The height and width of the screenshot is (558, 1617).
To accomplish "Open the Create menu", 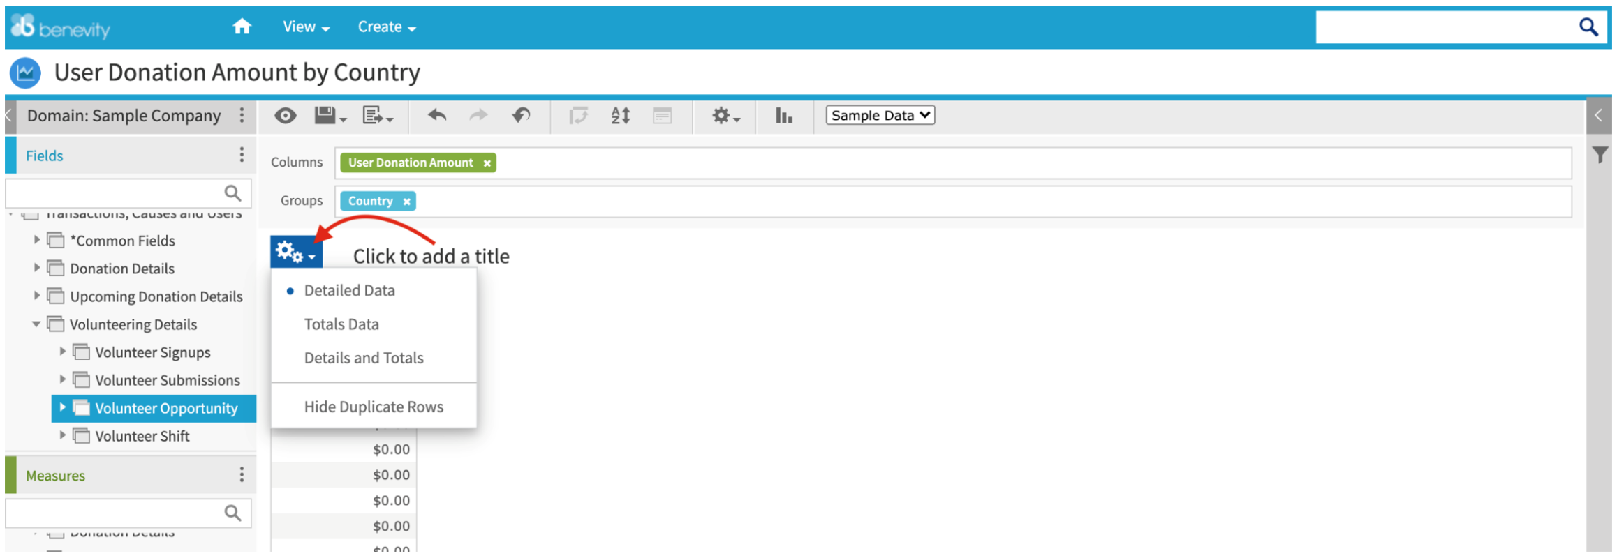I will pos(387,27).
